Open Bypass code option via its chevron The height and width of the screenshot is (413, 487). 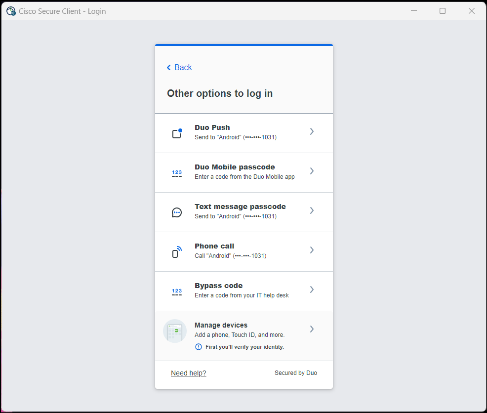(312, 289)
